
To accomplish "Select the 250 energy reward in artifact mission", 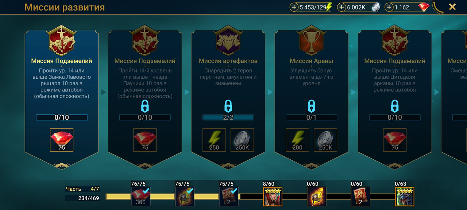I will tap(214, 140).
